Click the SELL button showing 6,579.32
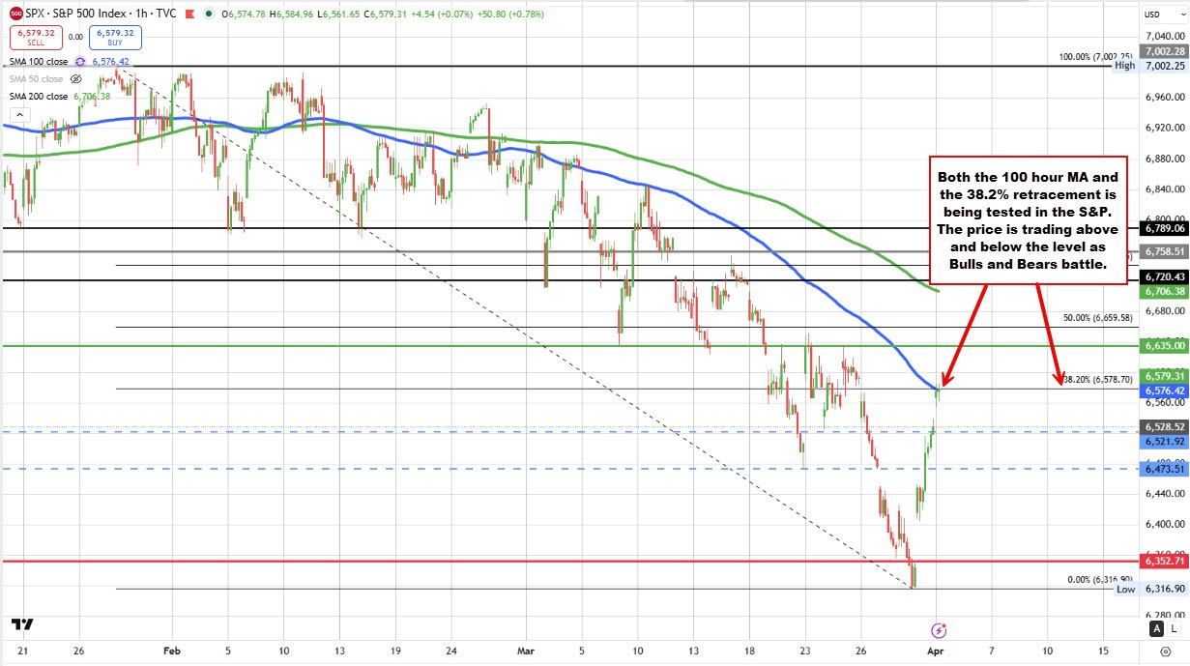This screenshot has width=1190, height=666. tap(36, 37)
